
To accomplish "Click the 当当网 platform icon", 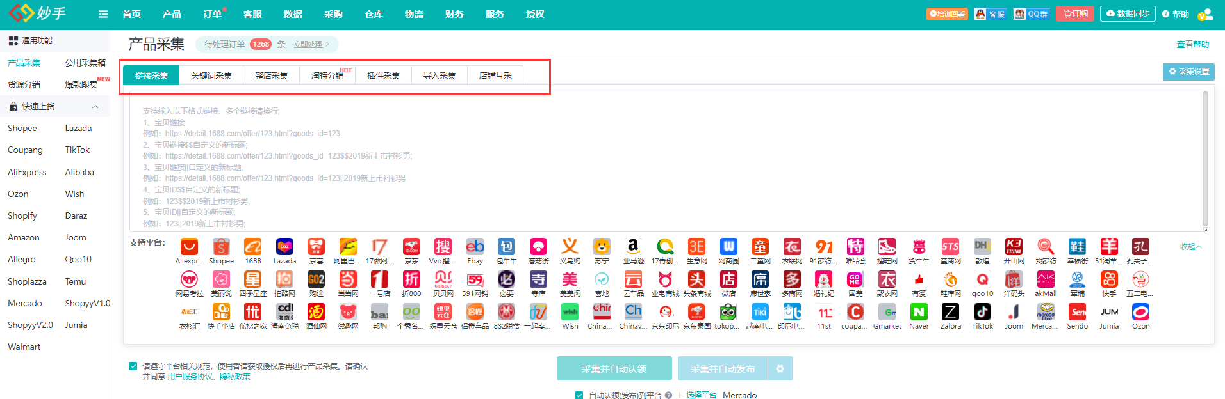I will tap(348, 279).
